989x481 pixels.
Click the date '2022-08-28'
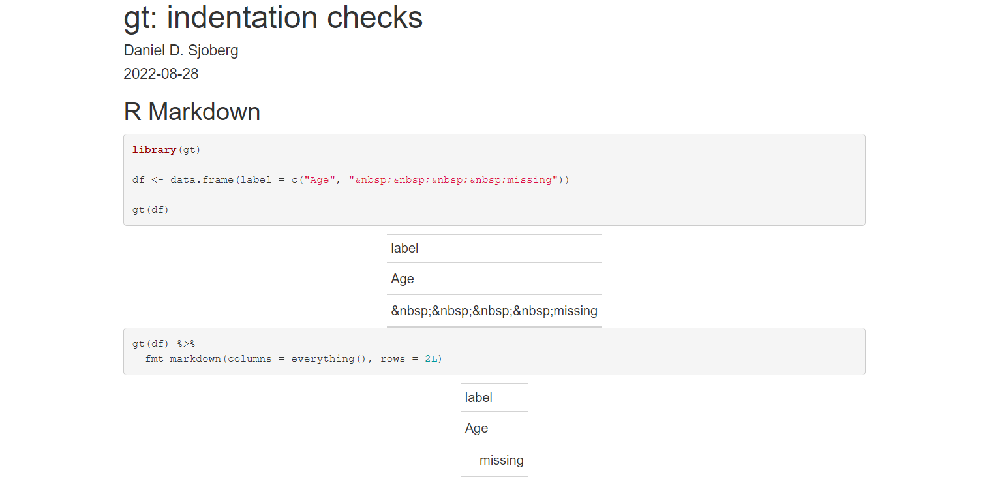coord(160,74)
